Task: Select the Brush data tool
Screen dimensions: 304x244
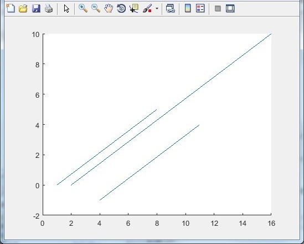Action: 147,8
